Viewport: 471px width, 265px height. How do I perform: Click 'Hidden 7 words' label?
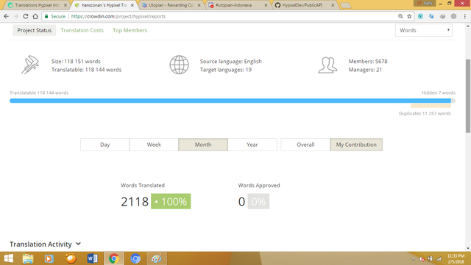(439, 92)
